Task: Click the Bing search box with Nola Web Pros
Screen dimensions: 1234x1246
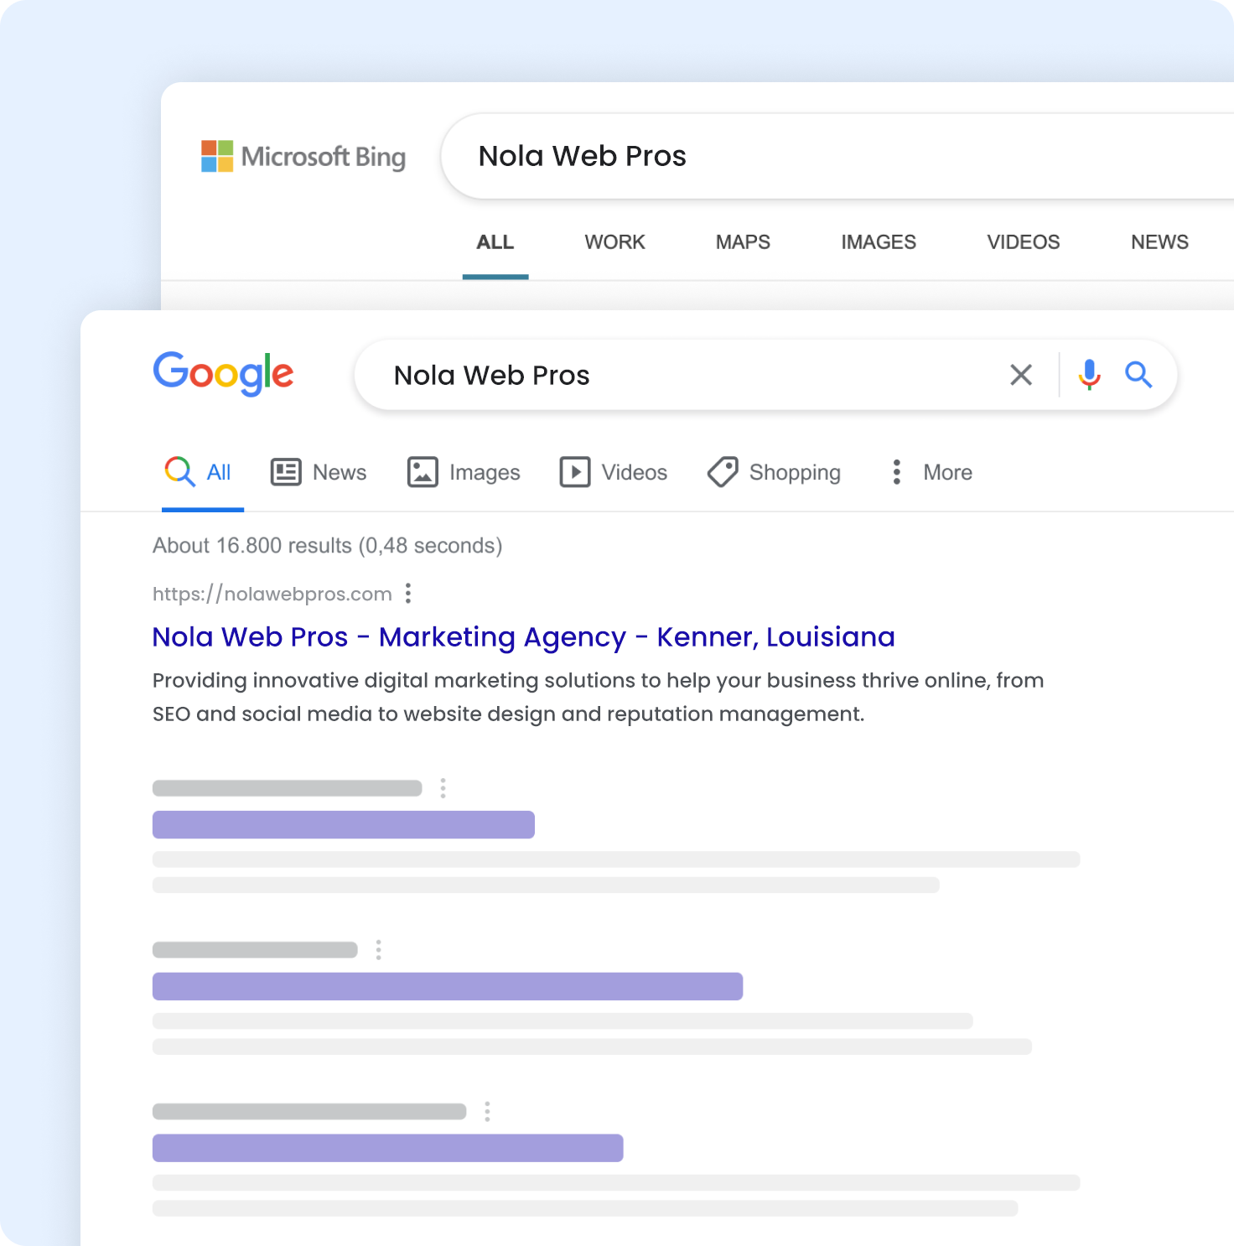Action: pos(837,156)
